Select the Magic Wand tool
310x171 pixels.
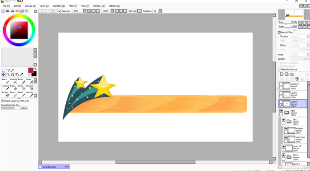click(12, 70)
